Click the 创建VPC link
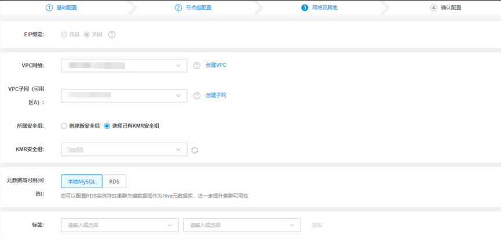 click(x=216, y=65)
